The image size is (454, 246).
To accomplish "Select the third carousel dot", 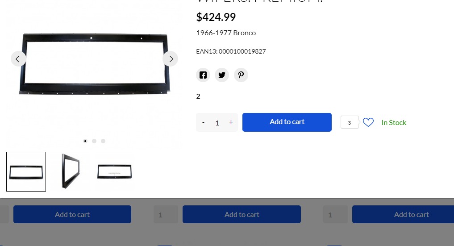I will tap(103, 141).
